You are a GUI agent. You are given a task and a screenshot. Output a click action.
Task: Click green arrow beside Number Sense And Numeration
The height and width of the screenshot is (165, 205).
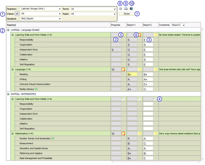click(x=53, y=138)
